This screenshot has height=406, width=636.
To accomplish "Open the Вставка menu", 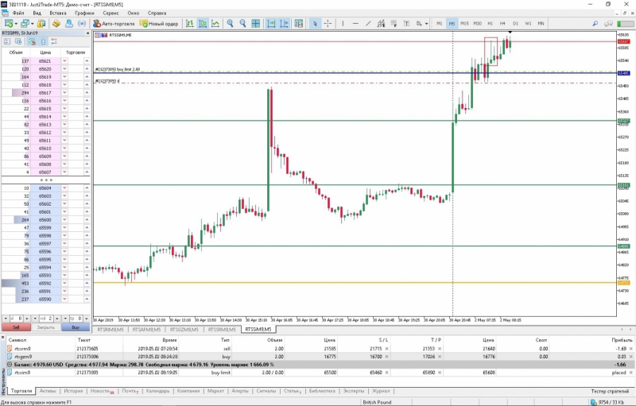I will pos(58,13).
